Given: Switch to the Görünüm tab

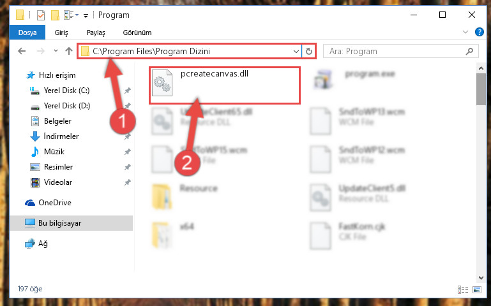Looking at the screenshot, I should tap(137, 33).
